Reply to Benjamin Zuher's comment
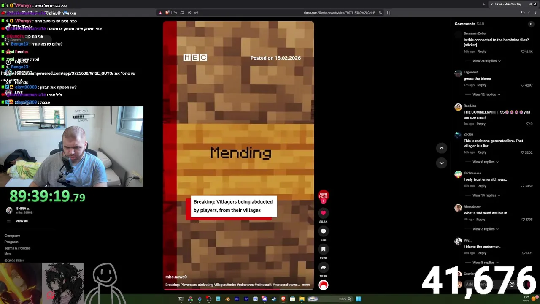Screen dimensions: 540x304 (482, 52)
